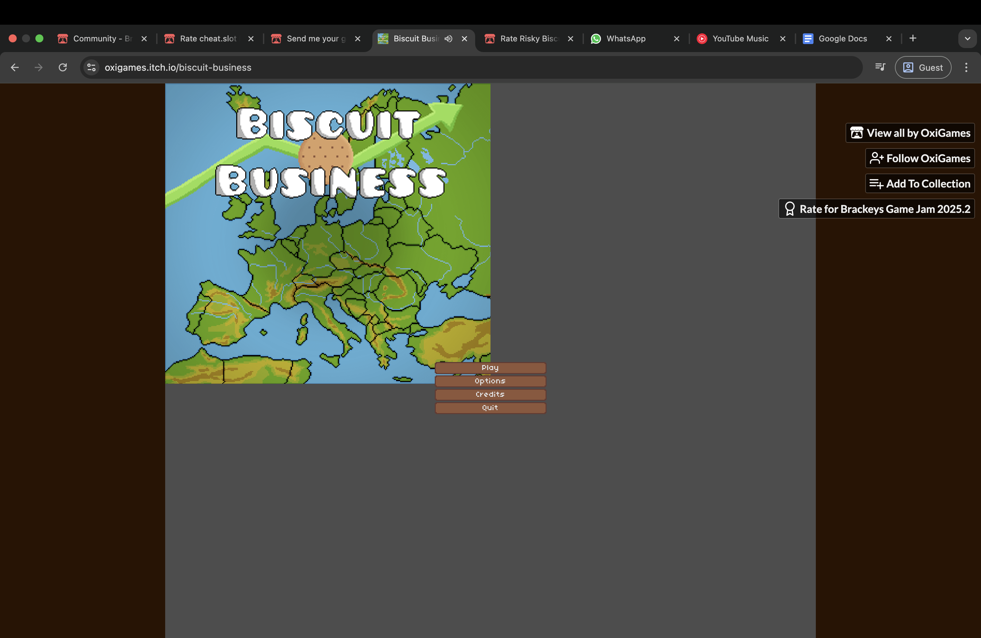This screenshot has width=981, height=638.
Task: Open the media controls next to the address bar
Action: (880, 67)
